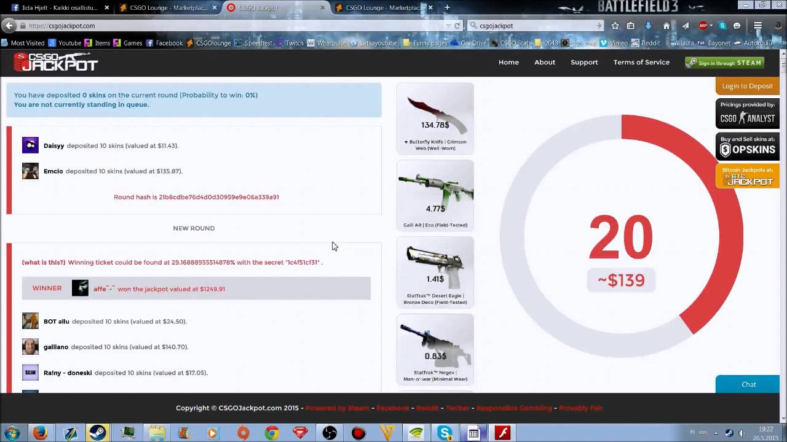Select the CS:GO Jackpot tab
The image size is (787, 442).
[x=275, y=7]
